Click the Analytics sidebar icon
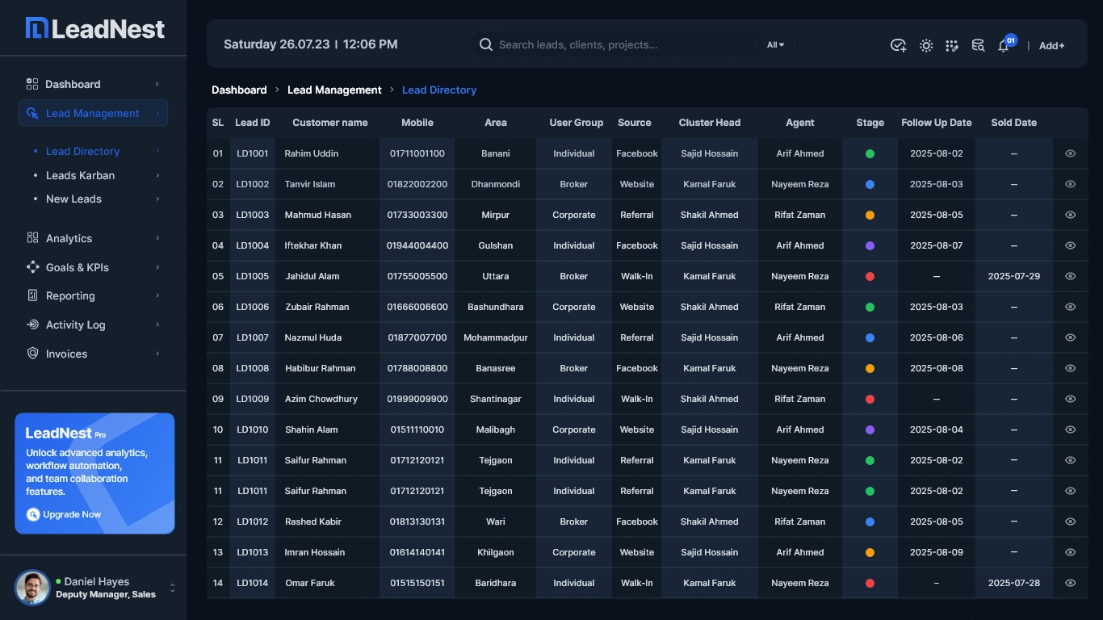This screenshot has width=1103, height=620. [x=32, y=238]
